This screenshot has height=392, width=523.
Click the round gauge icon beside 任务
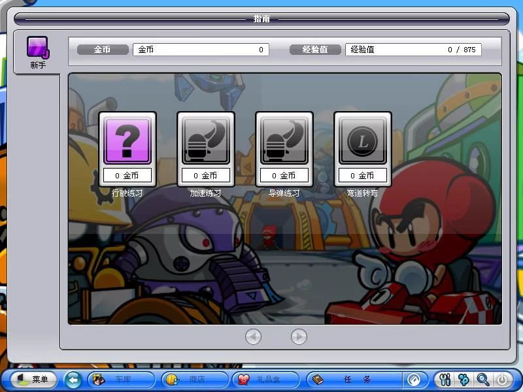point(414,380)
